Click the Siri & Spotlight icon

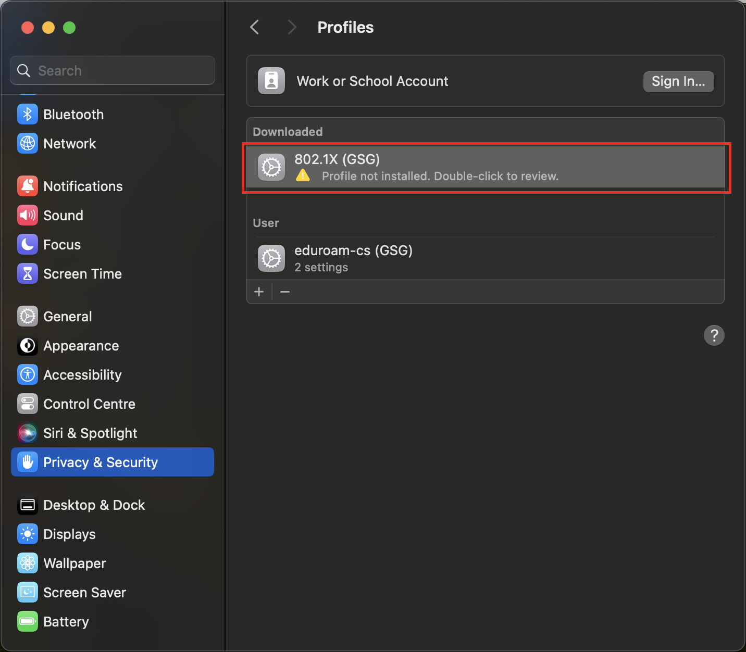[28, 433]
